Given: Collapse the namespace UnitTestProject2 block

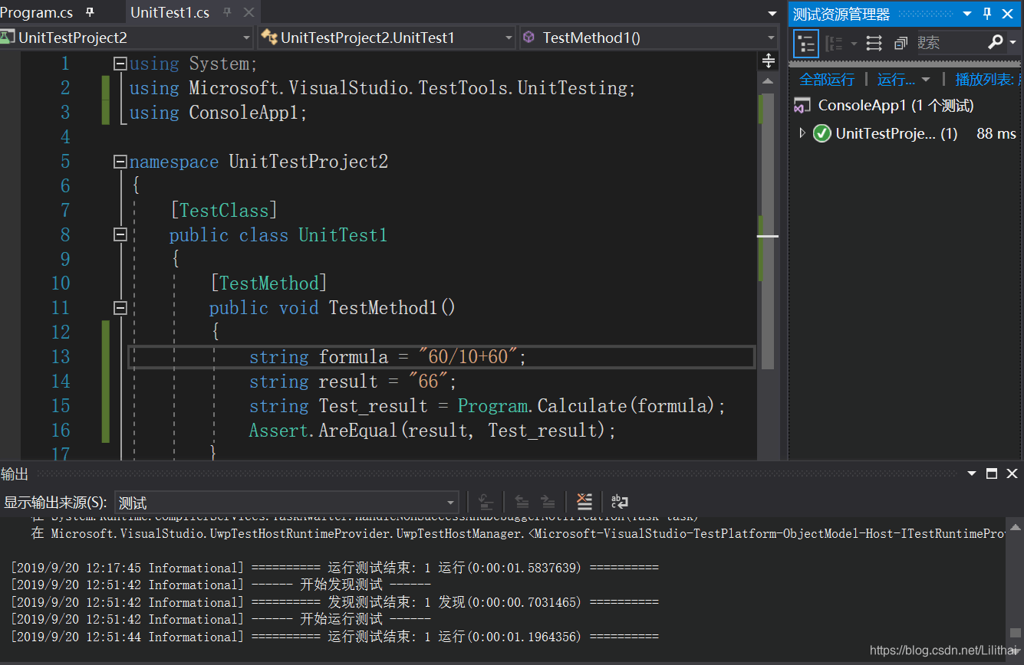Looking at the screenshot, I should (120, 162).
